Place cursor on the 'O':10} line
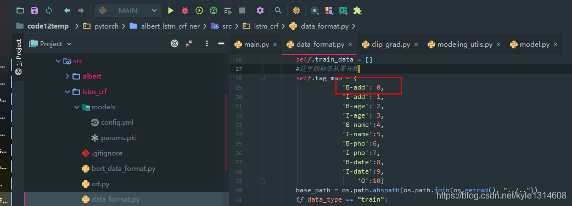This screenshot has height=206, width=572. tap(371, 181)
